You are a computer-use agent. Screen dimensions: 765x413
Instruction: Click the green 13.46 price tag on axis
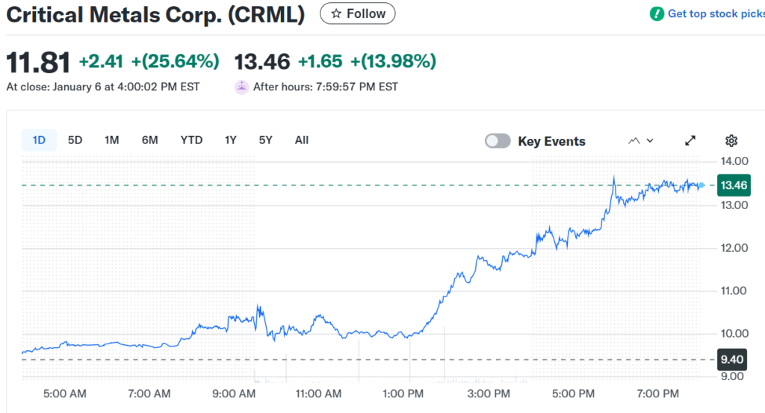[734, 185]
